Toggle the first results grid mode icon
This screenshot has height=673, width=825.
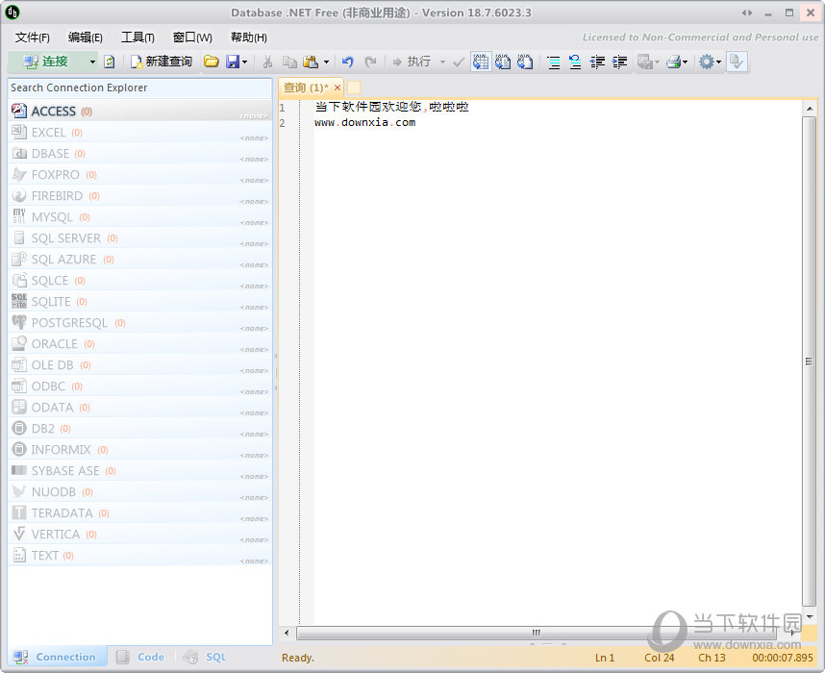pyautogui.click(x=481, y=62)
